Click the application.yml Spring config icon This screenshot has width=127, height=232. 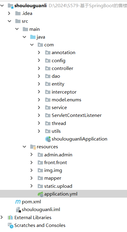pyautogui.click(x=40, y=194)
